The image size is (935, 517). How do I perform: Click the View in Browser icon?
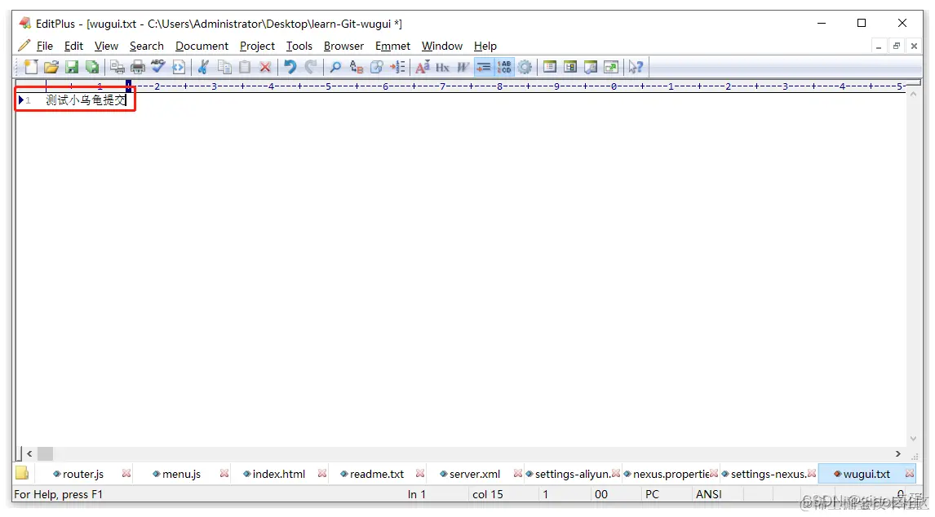coord(179,67)
